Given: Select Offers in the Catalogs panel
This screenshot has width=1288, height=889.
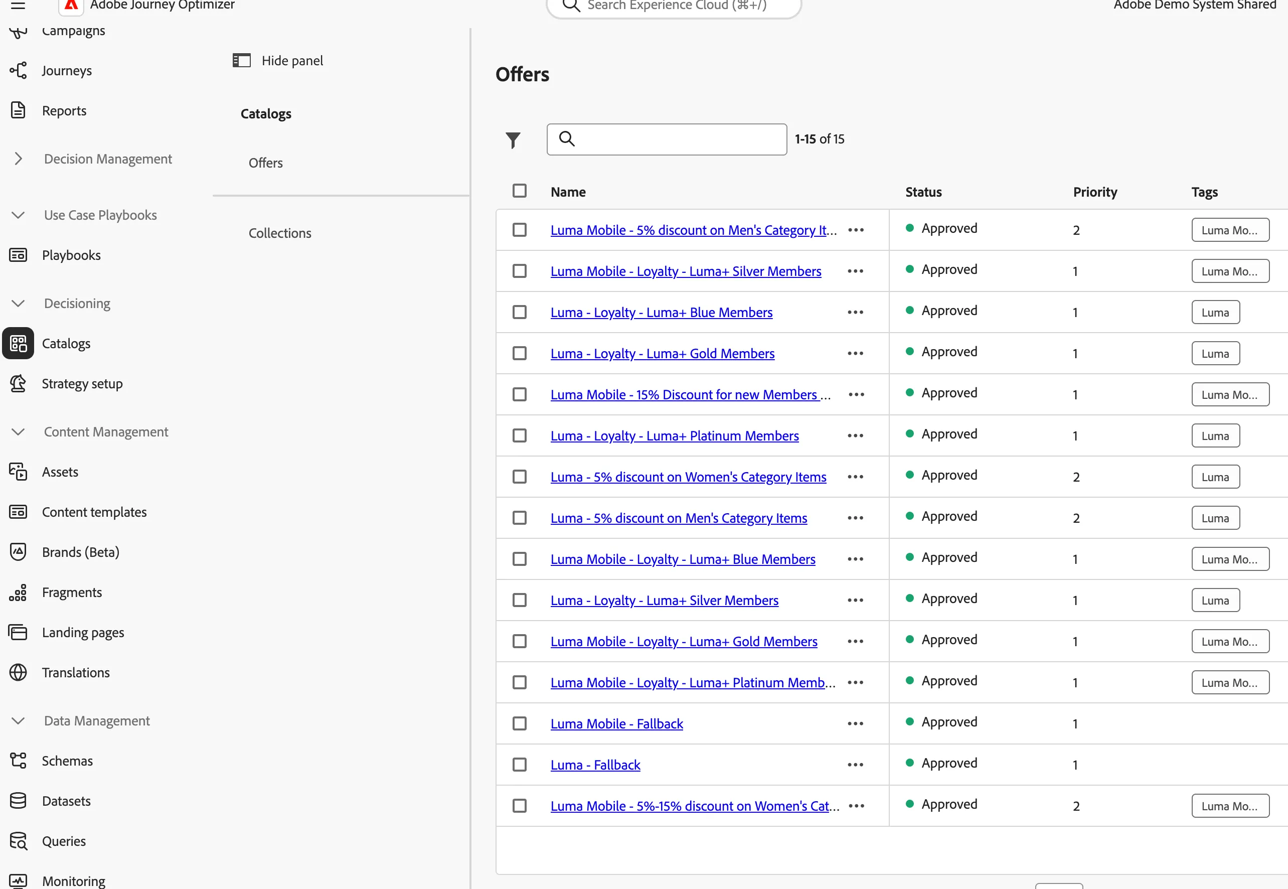Looking at the screenshot, I should tap(266, 163).
